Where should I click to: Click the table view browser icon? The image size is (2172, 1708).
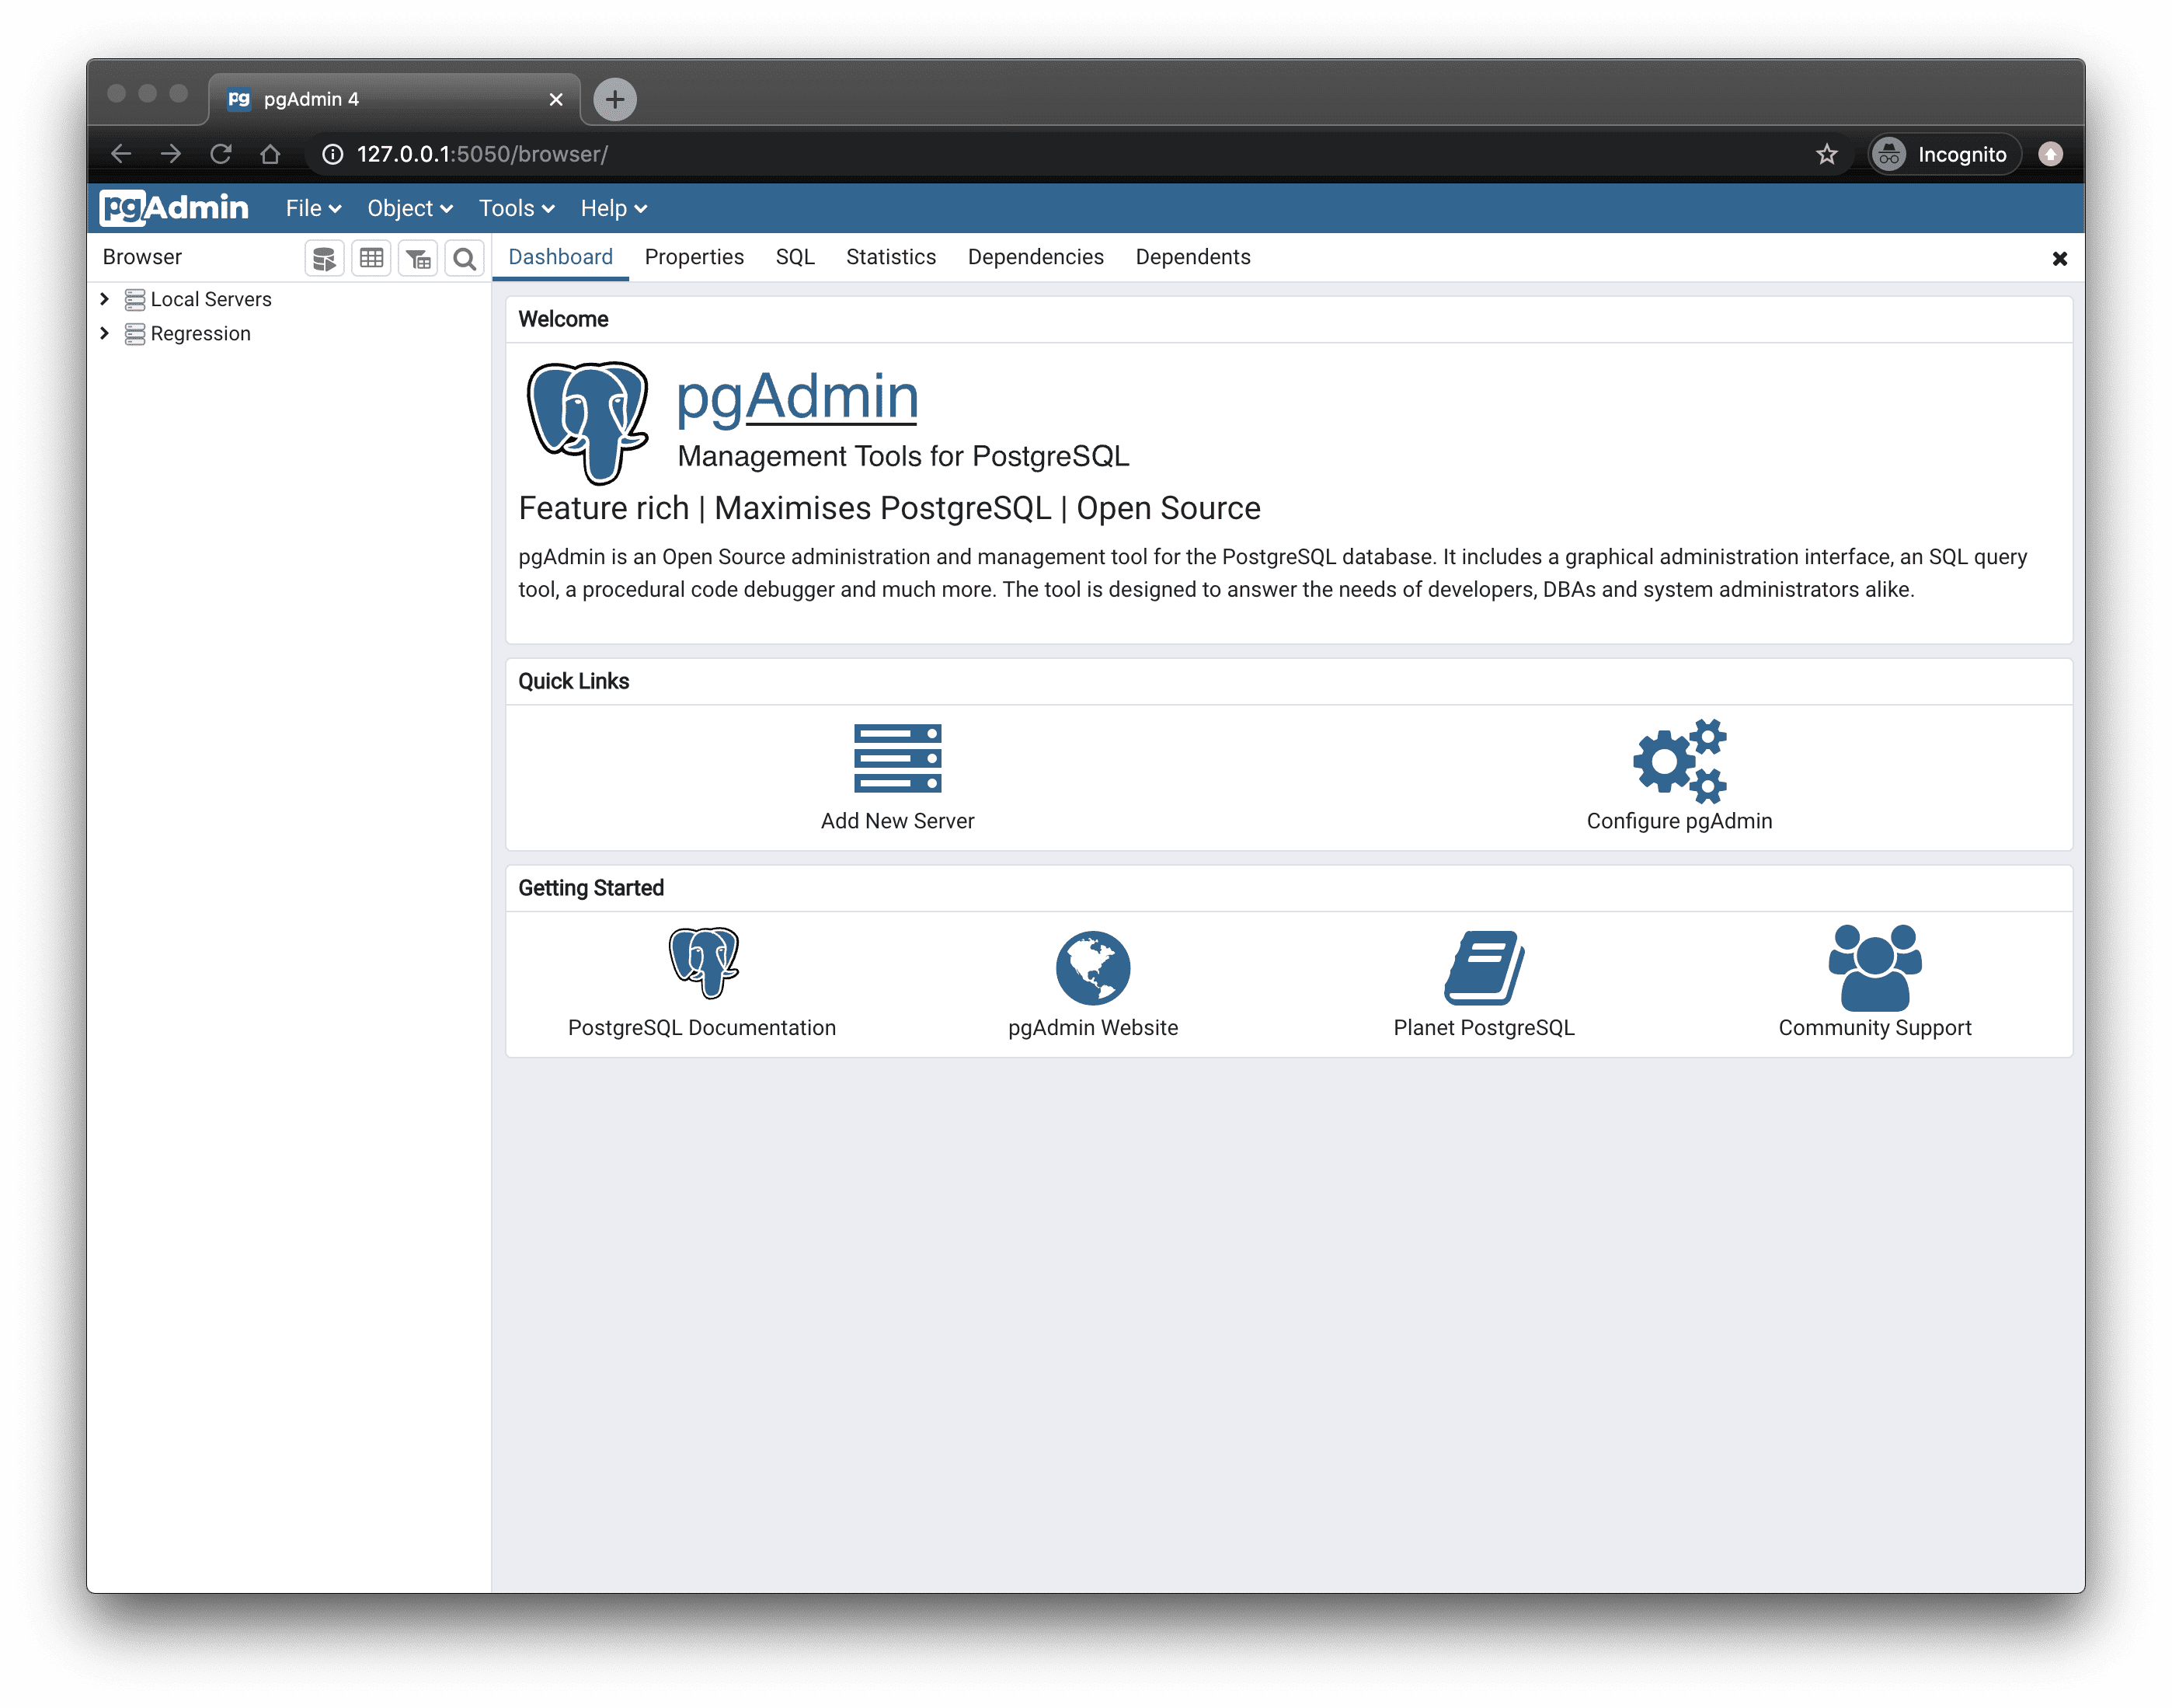point(371,261)
